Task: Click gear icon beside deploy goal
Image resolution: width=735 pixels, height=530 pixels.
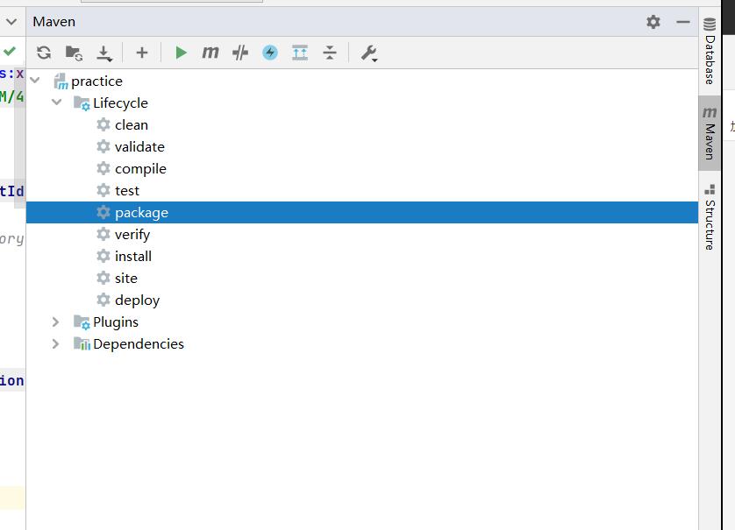Action: [x=103, y=300]
